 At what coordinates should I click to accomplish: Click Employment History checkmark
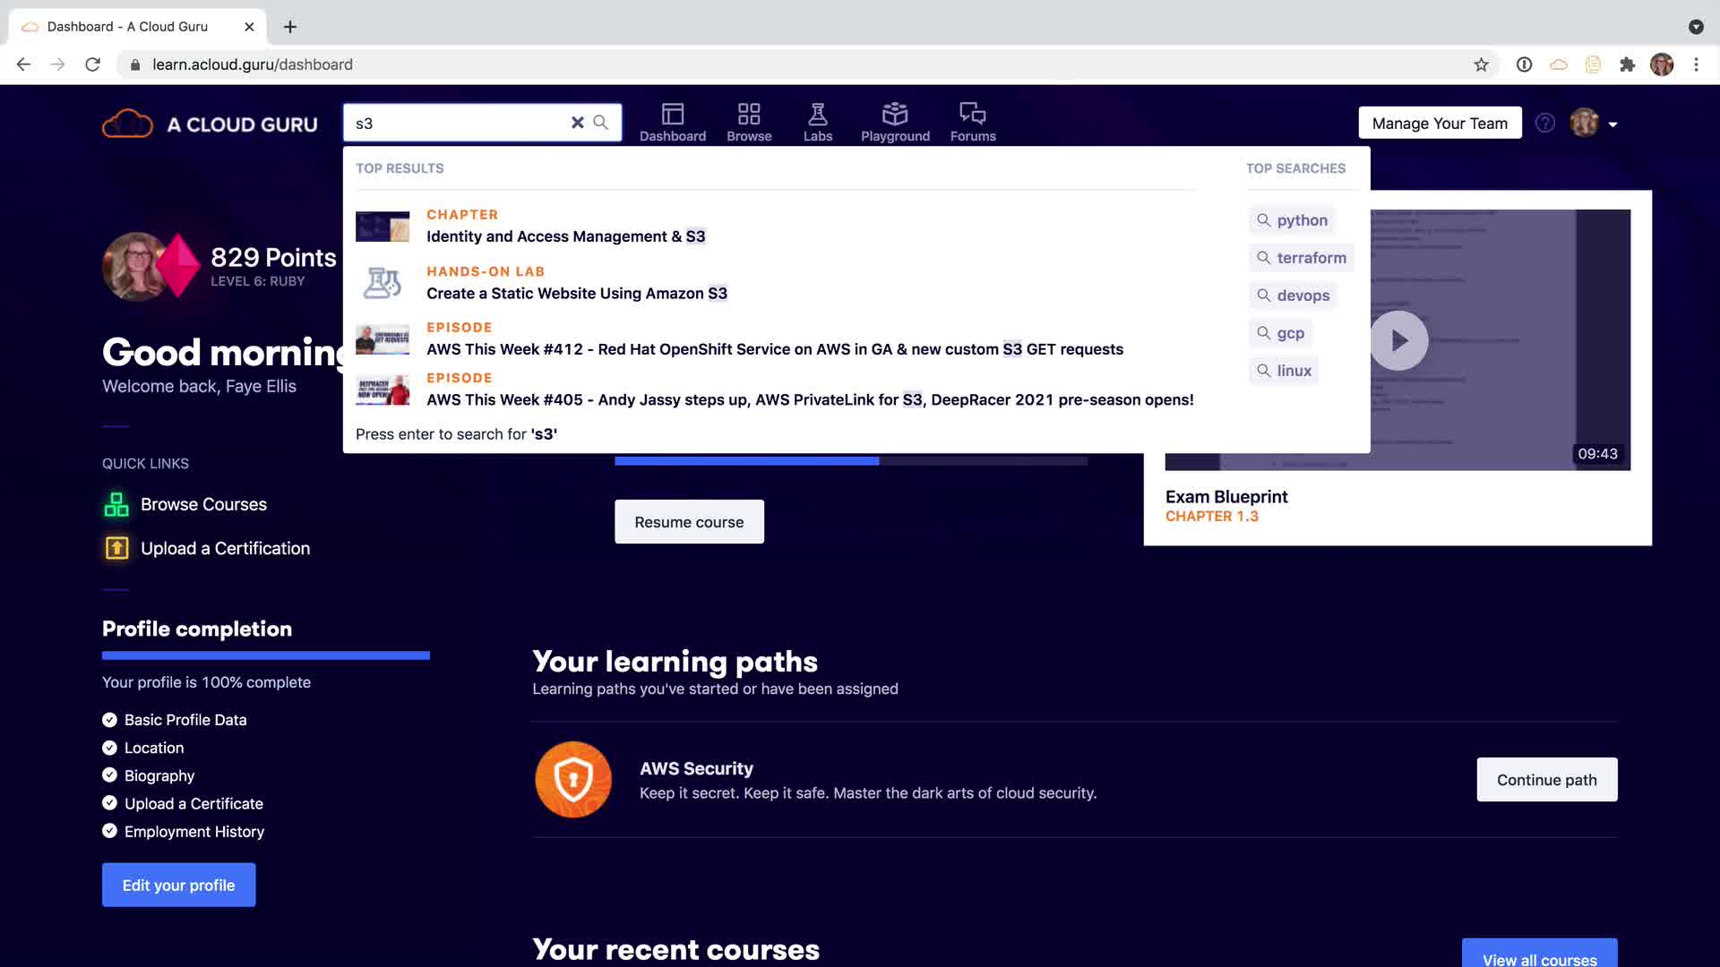click(109, 831)
